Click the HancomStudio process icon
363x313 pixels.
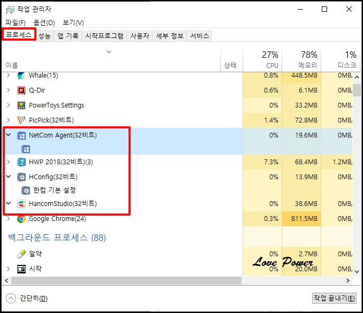click(x=21, y=204)
